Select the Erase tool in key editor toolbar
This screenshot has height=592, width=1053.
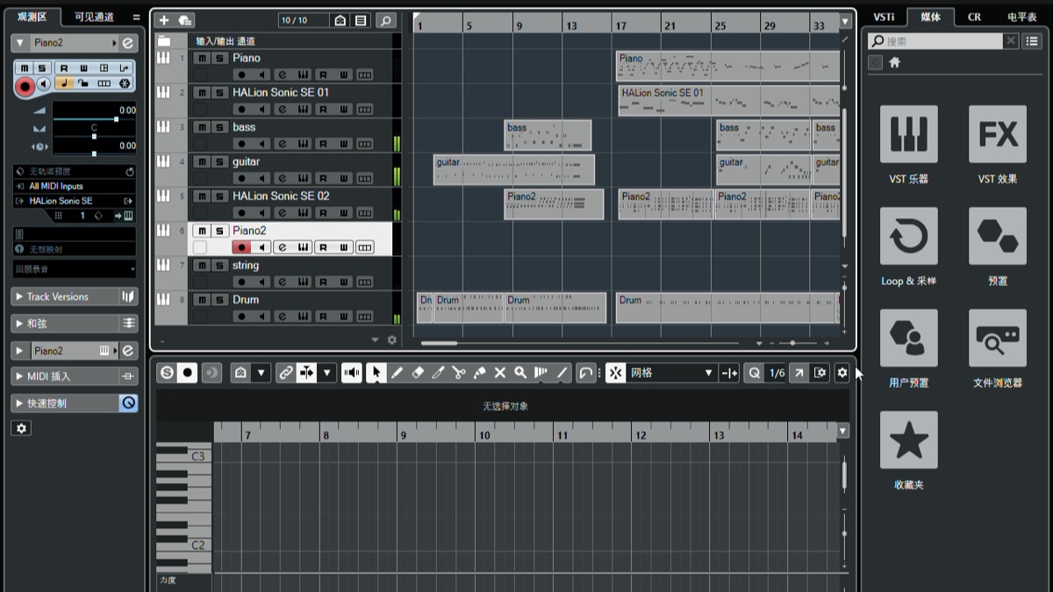(x=418, y=373)
